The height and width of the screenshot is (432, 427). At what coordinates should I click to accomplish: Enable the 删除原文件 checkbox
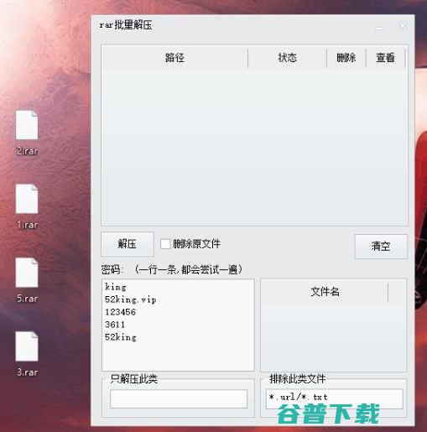click(165, 244)
